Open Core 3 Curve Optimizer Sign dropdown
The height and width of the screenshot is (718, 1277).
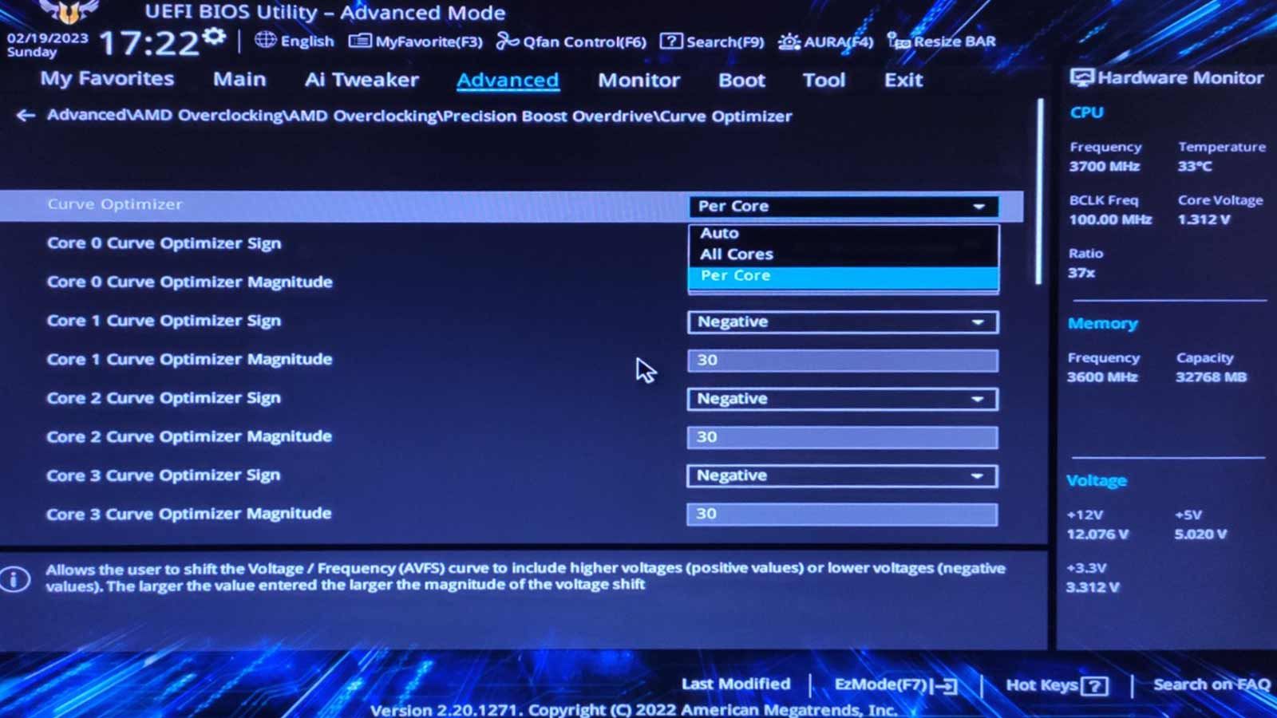click(841, 476)
